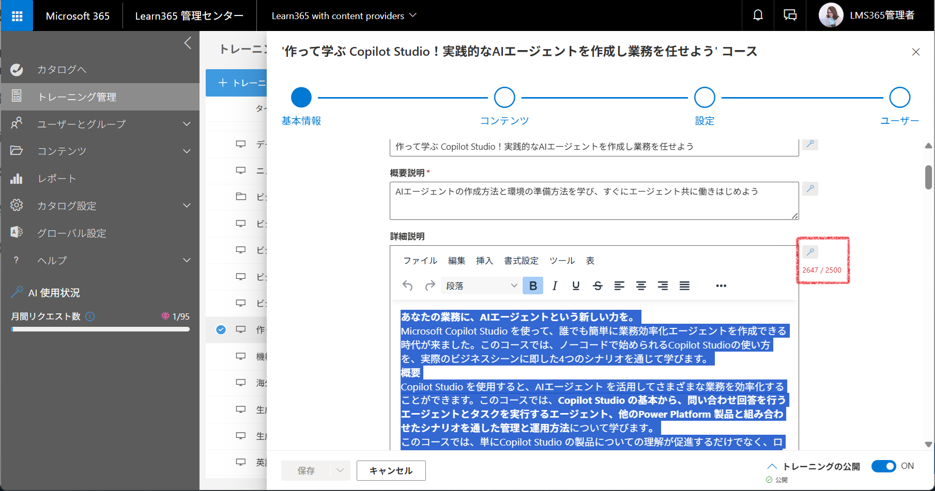The image size is (935, 491).
Task: Open トレーニング管理 in the sidebar
Action: (x=100, y=97)
